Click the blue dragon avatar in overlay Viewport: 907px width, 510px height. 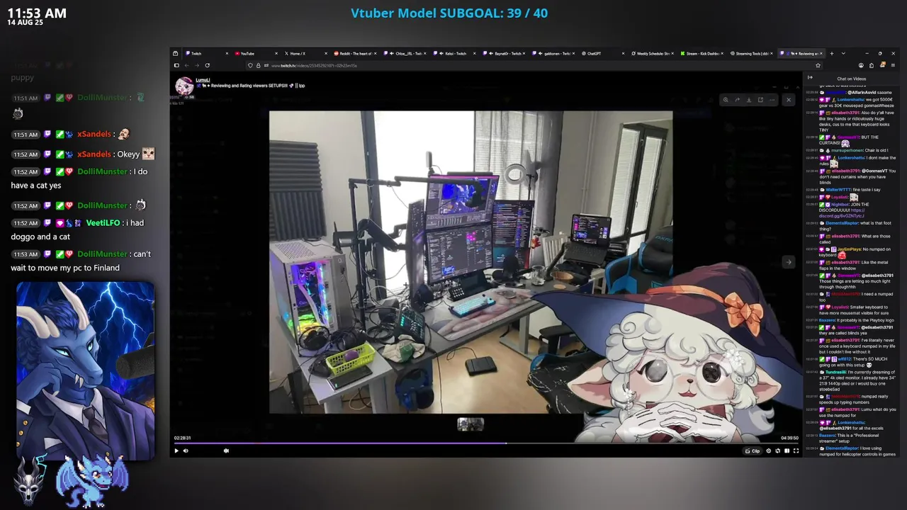(x=85, y=371)
